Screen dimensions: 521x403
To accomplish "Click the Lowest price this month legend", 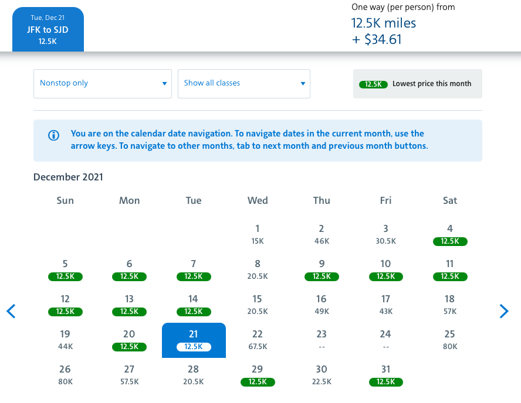I will 417,84.
